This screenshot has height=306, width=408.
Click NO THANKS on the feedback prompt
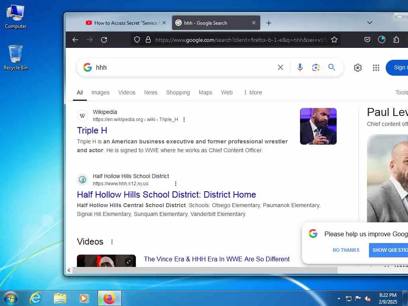(346, 250)
